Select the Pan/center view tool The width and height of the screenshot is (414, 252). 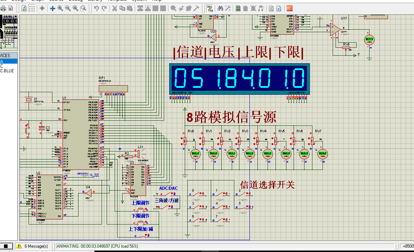(x=52, y=8)
